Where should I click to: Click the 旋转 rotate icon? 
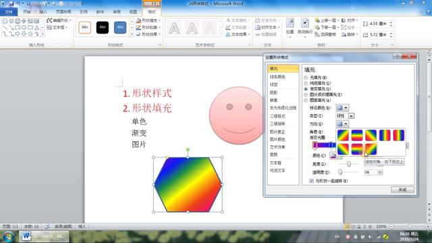click(344, 34)
